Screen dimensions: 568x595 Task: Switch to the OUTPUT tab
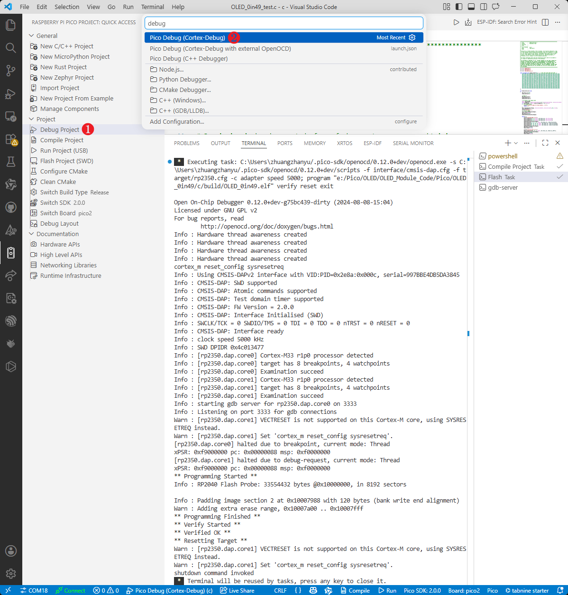(220, 143)
